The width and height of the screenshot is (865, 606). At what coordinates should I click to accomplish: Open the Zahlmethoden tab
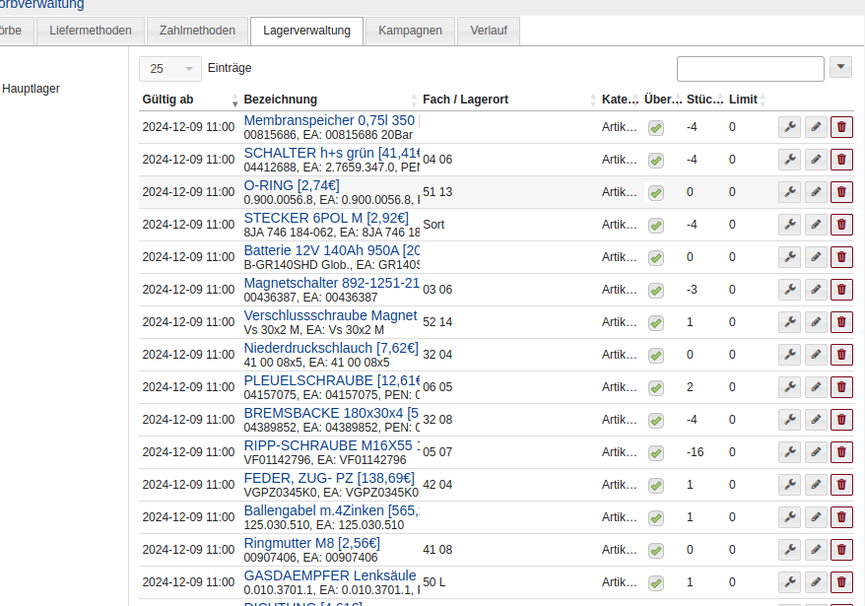point(197,31)
